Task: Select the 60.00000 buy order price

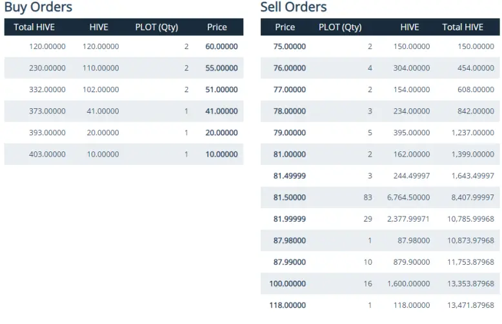Action: tap(221, 46)
